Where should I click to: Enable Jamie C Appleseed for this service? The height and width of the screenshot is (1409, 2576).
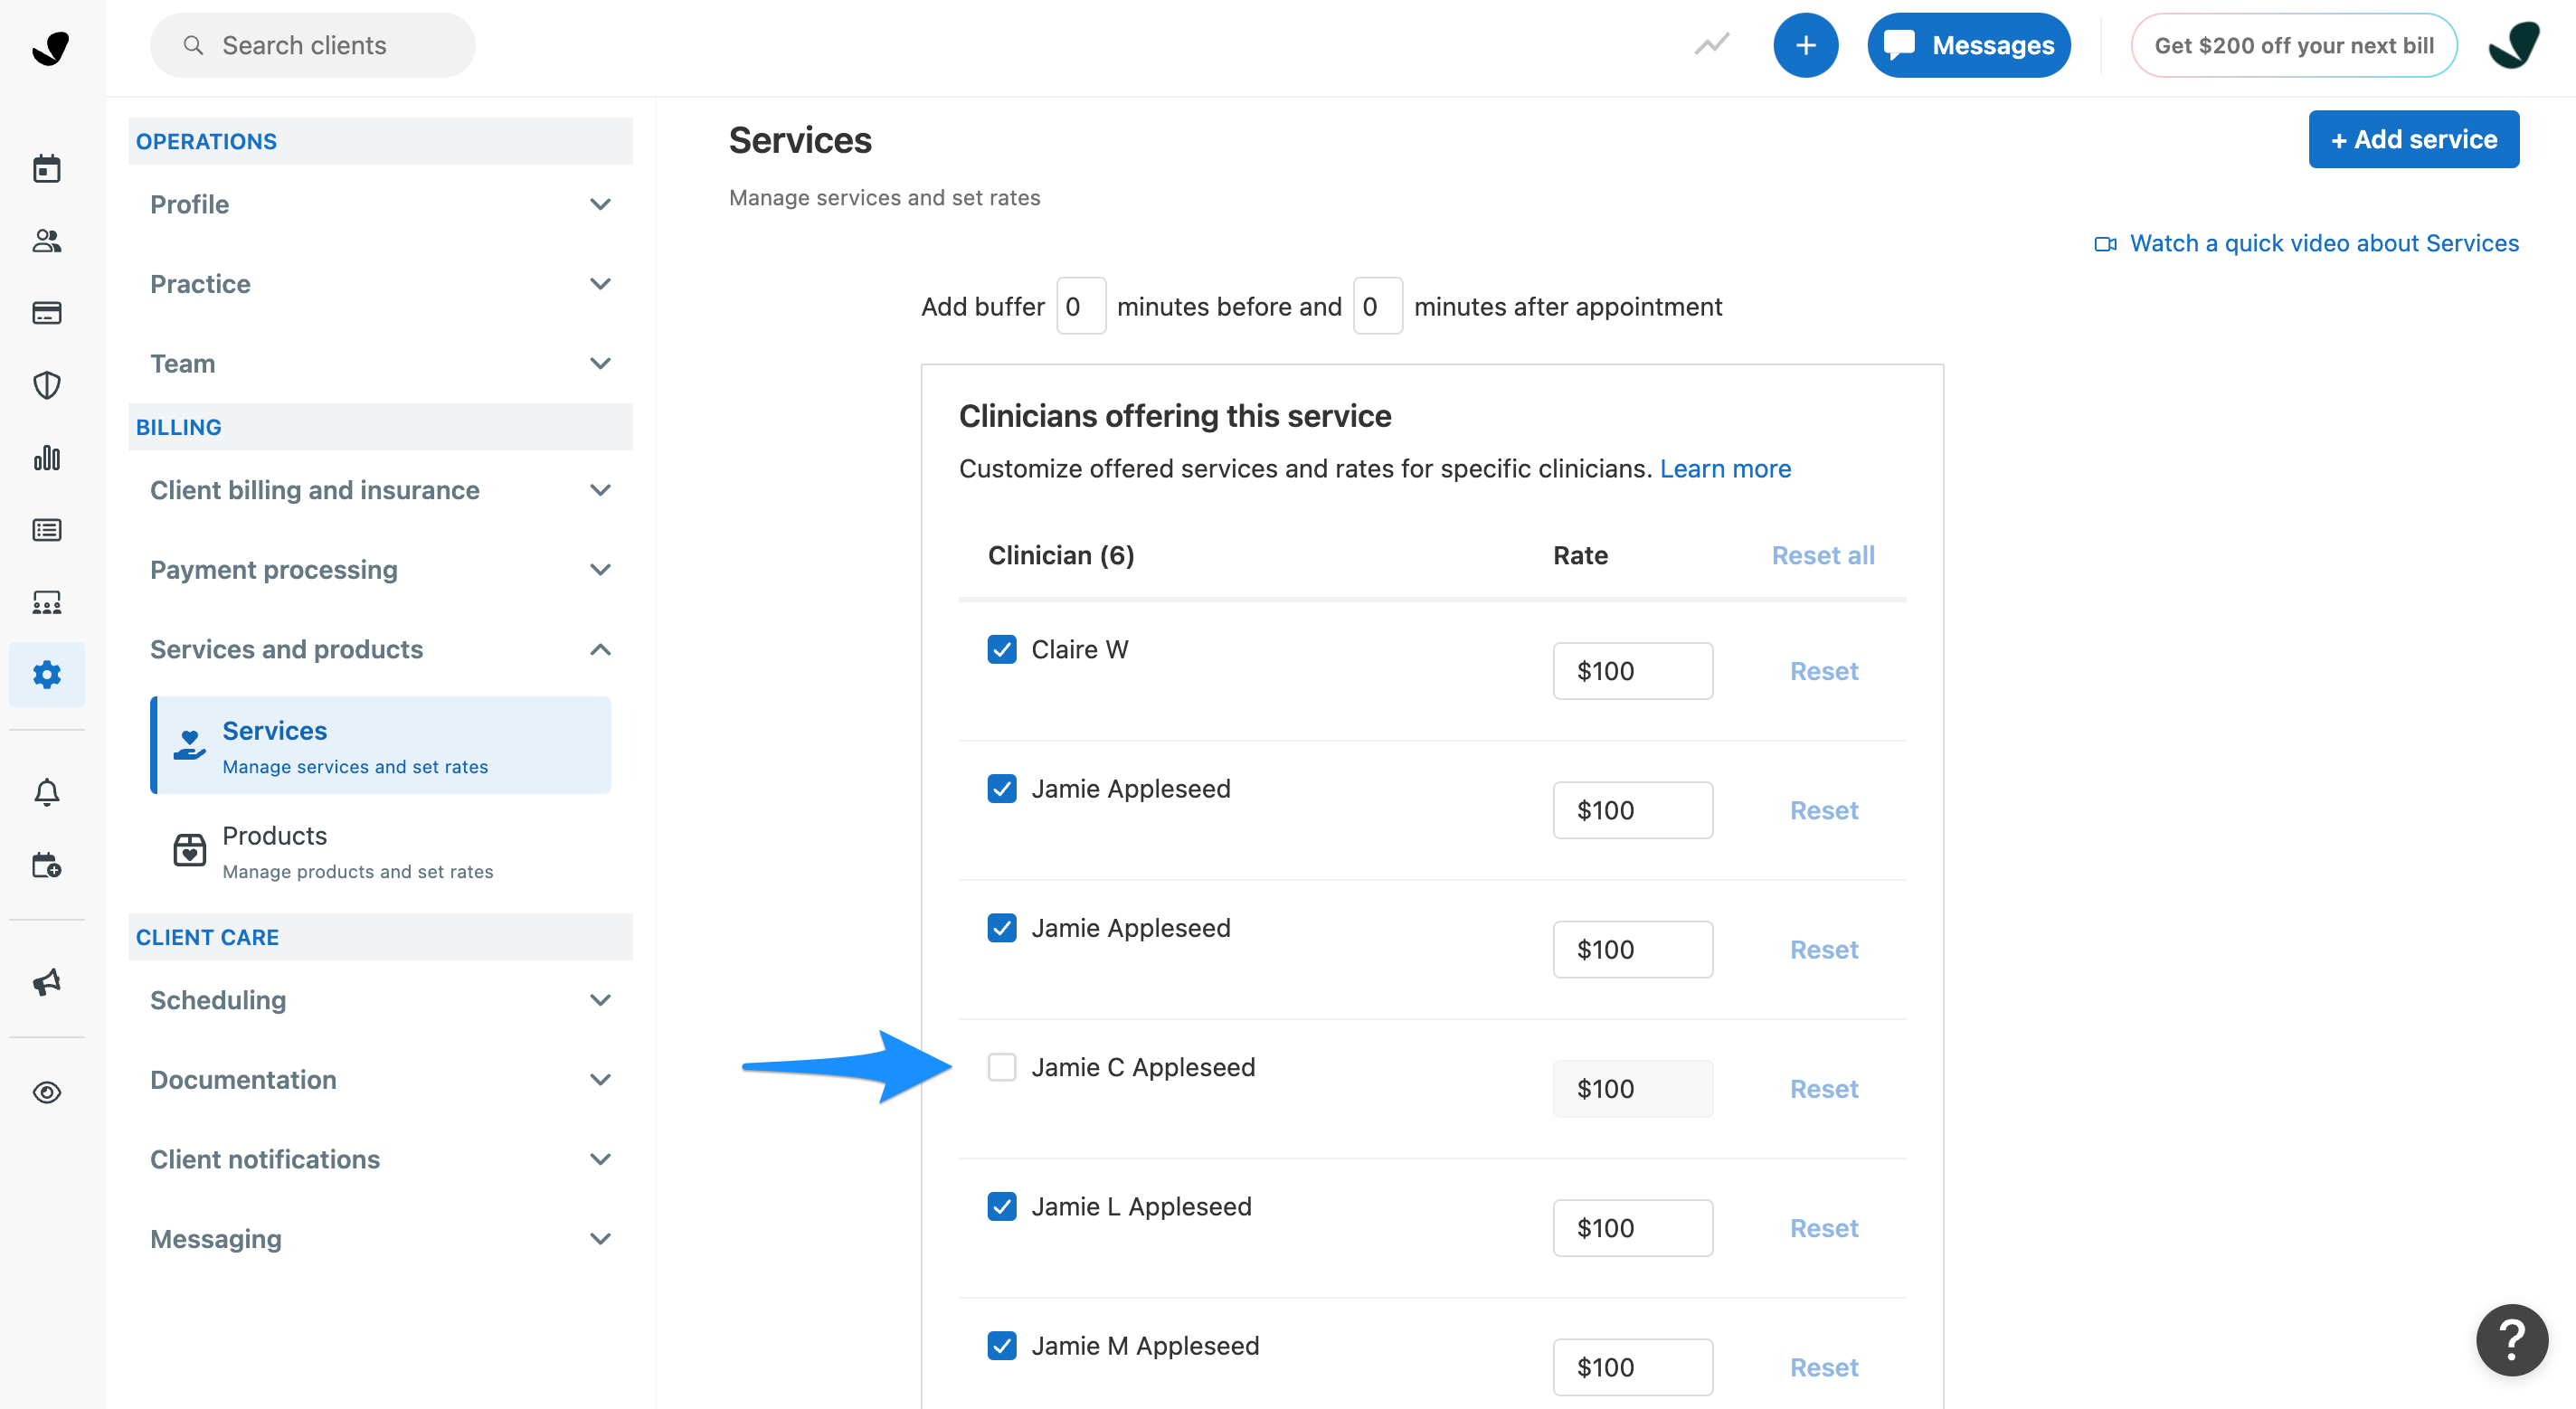click(x=1002, y=1067)
